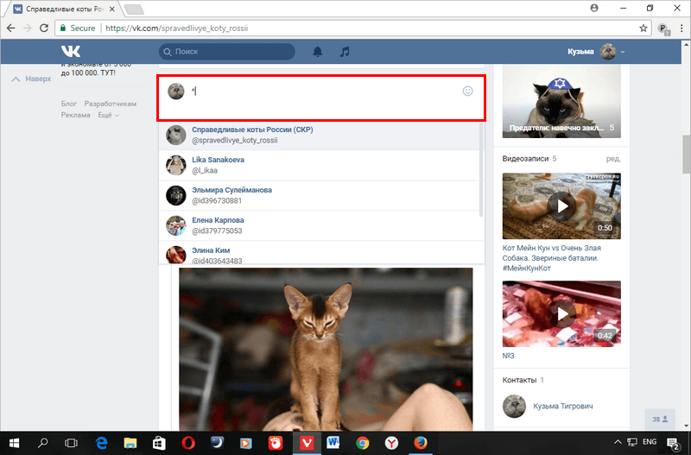691x455 pixels.
Task: Switch to Vivaldi on taskbar
Action: coord(307,443)
